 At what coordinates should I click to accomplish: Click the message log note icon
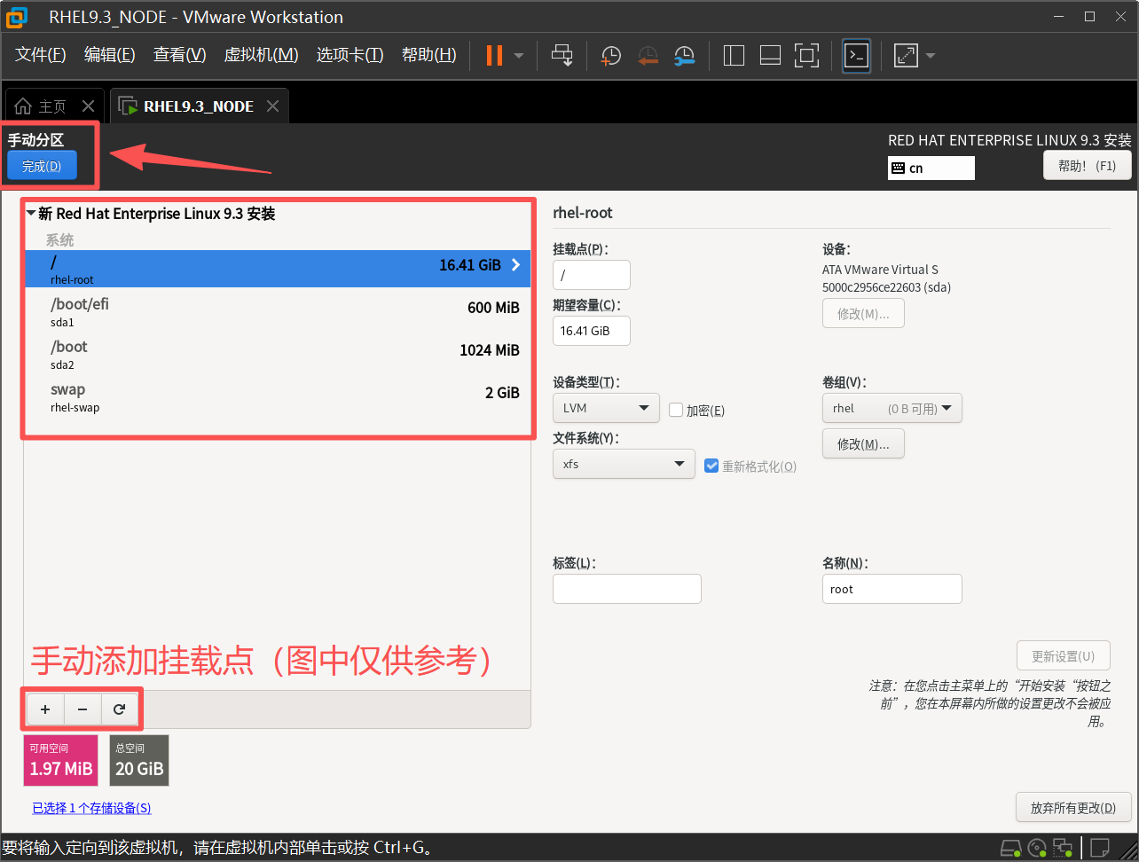tap(1101, 847)
